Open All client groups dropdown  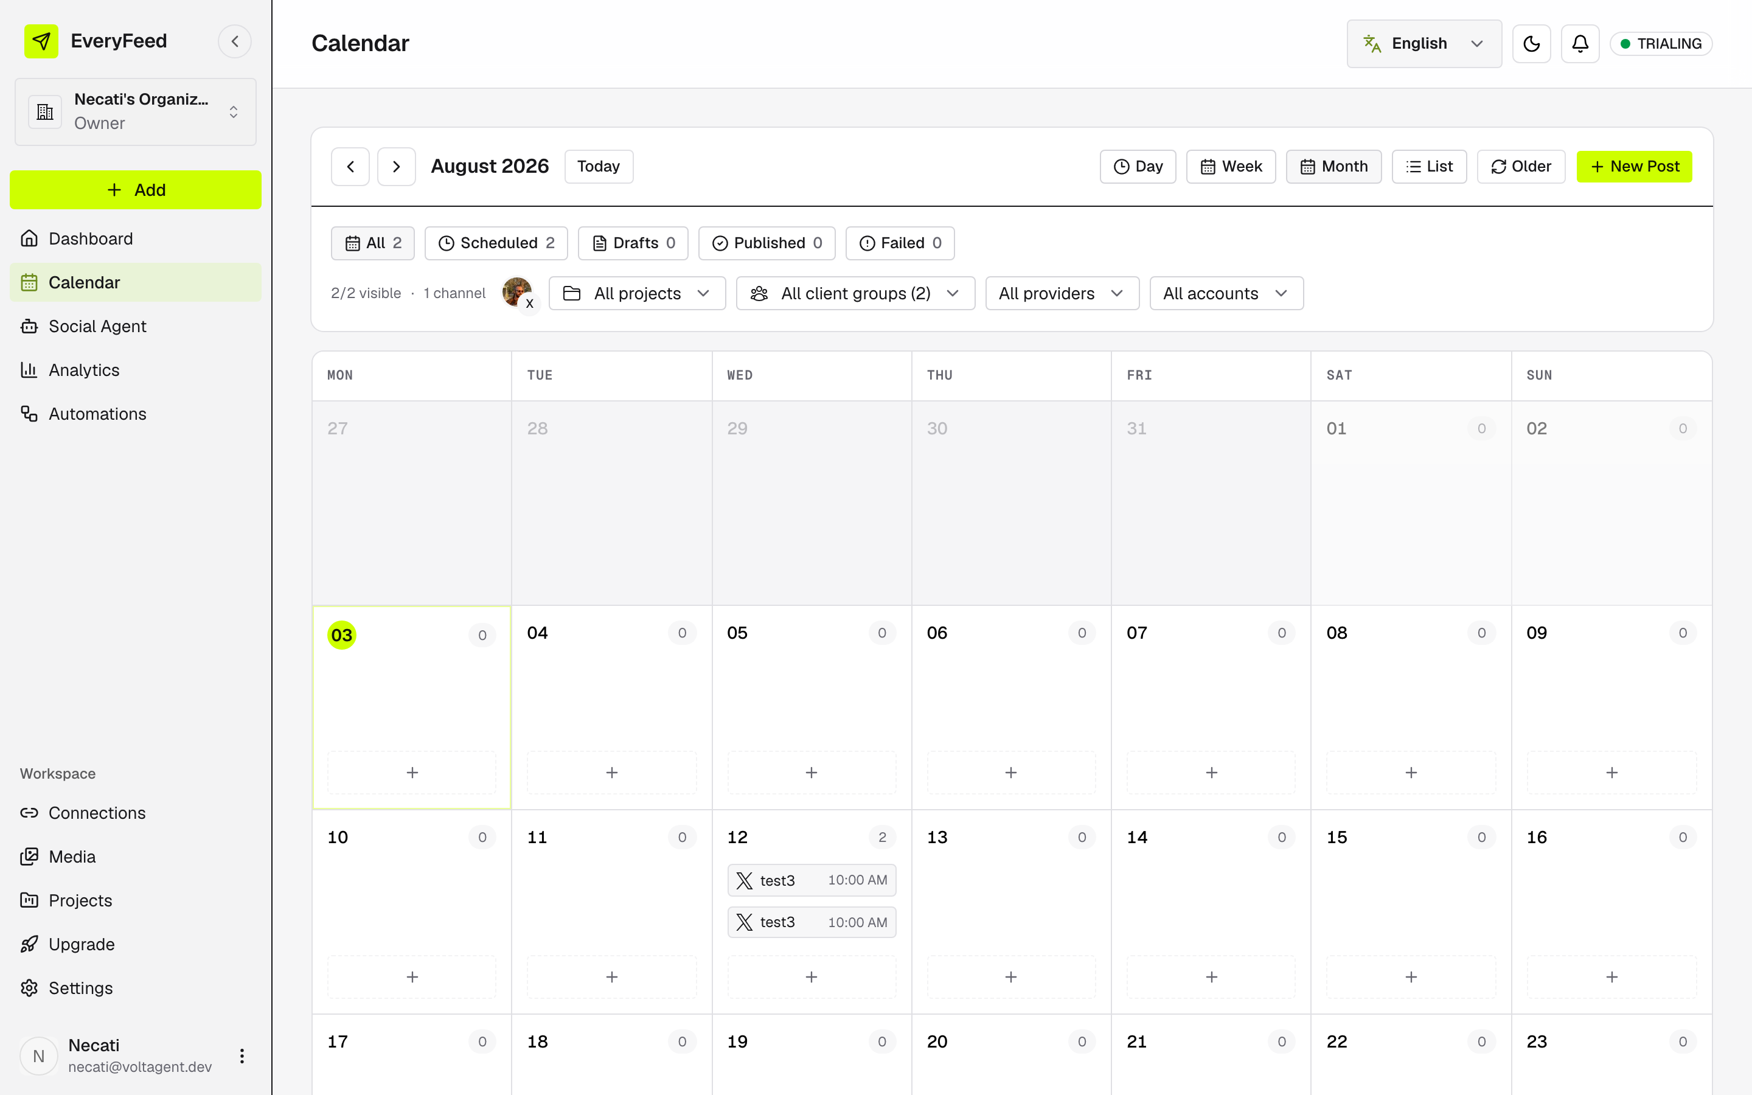point(855,293)
